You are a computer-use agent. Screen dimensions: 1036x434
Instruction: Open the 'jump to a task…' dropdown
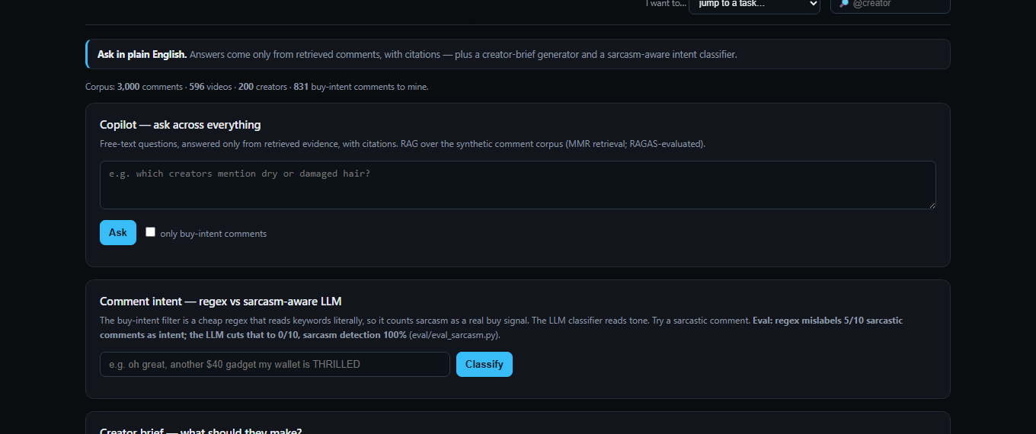(x=754, y=5)
